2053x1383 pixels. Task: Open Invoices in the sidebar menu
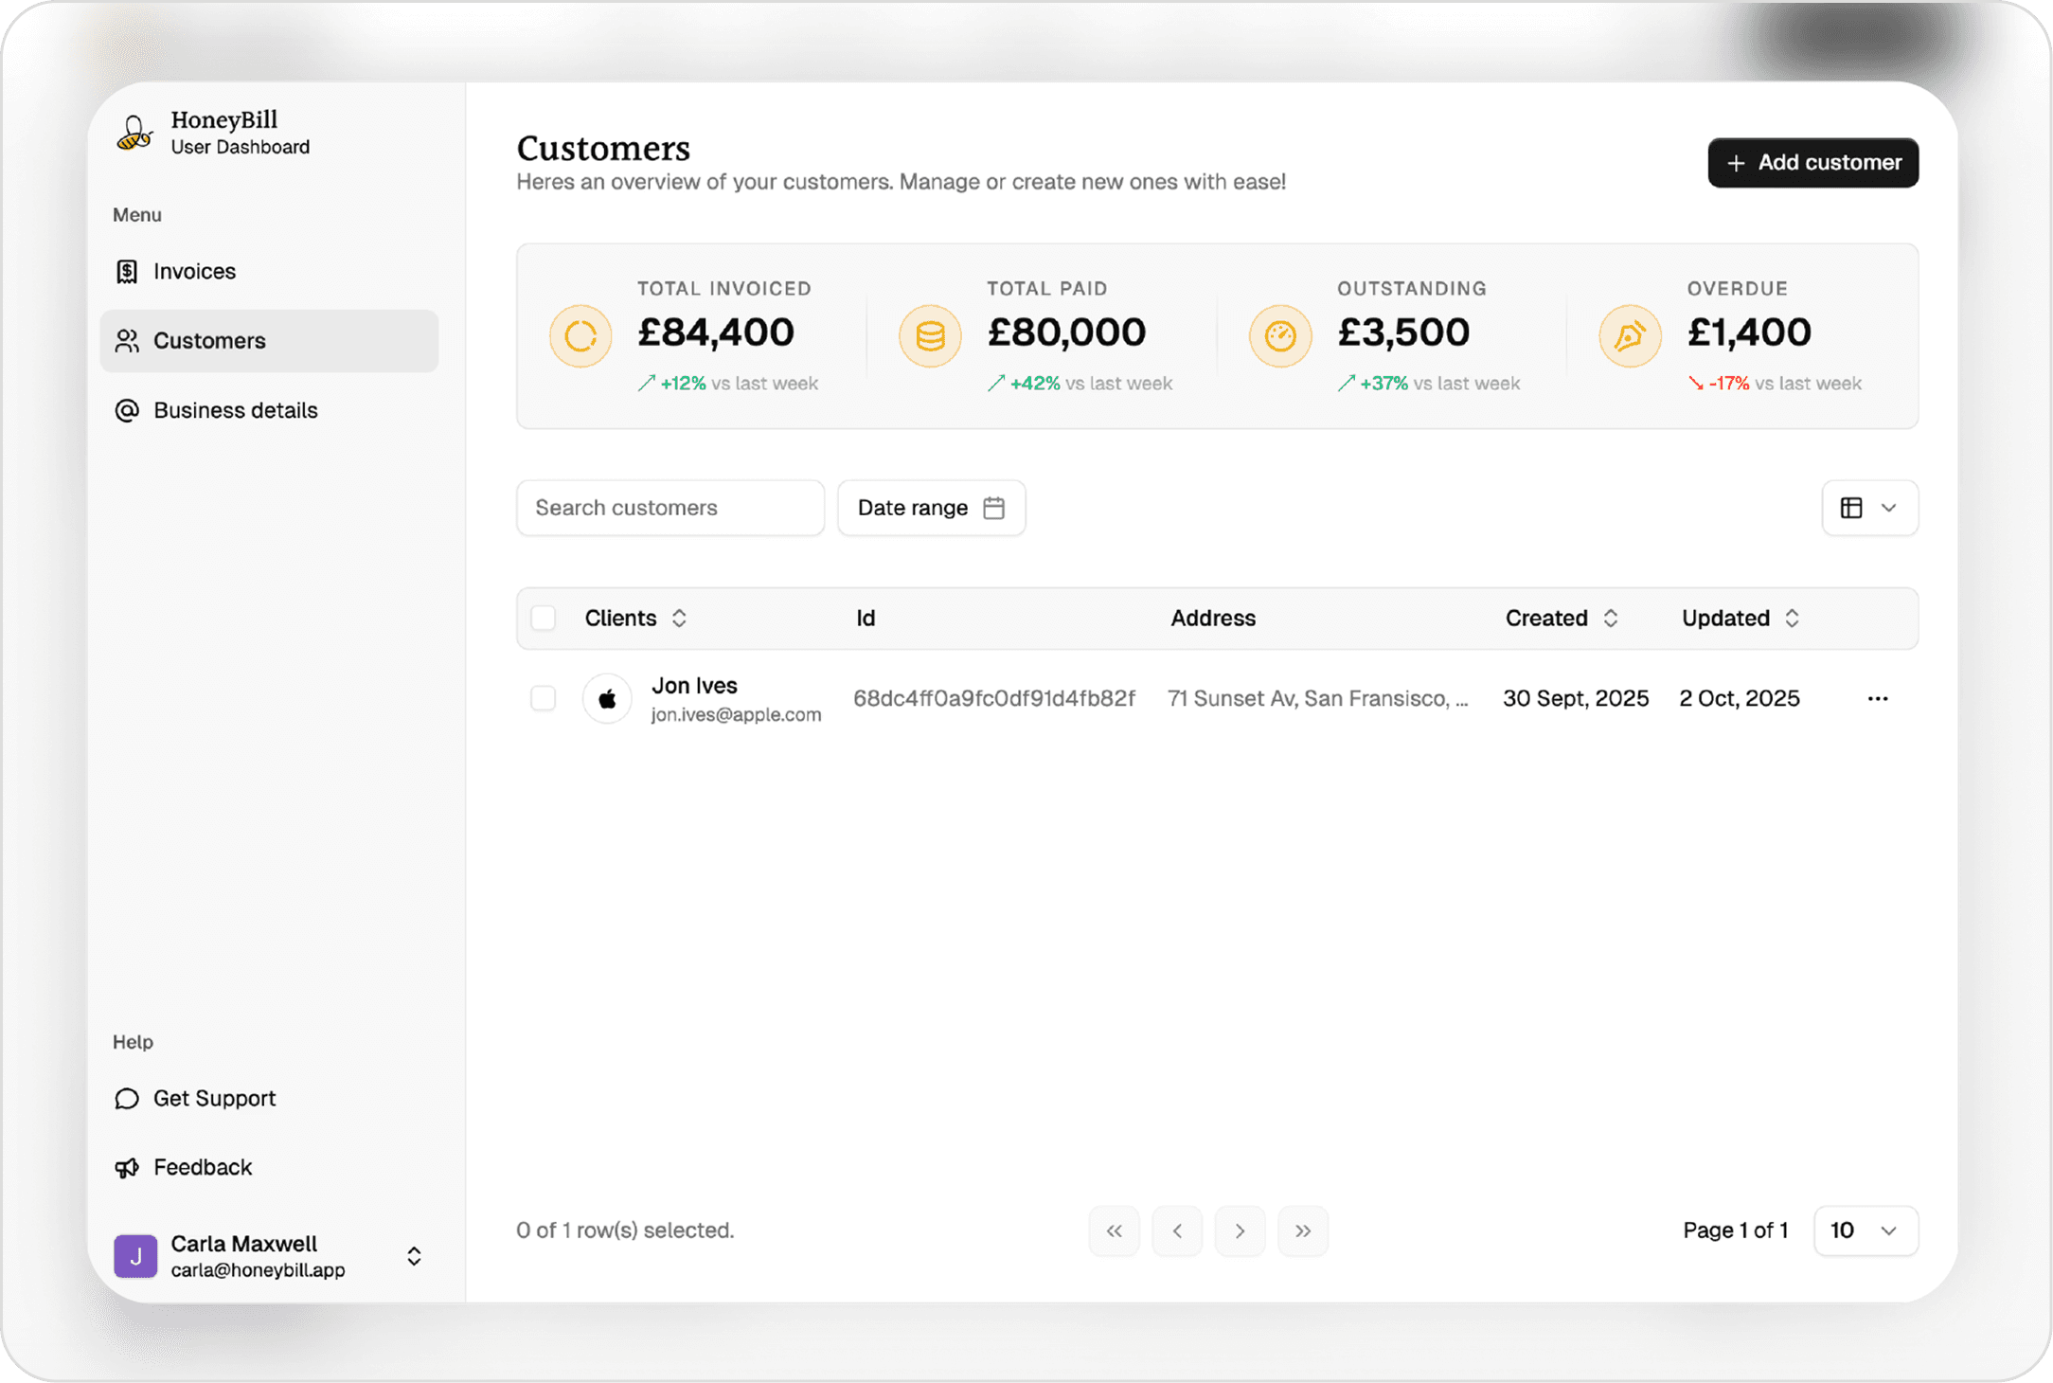click(195, 272)
